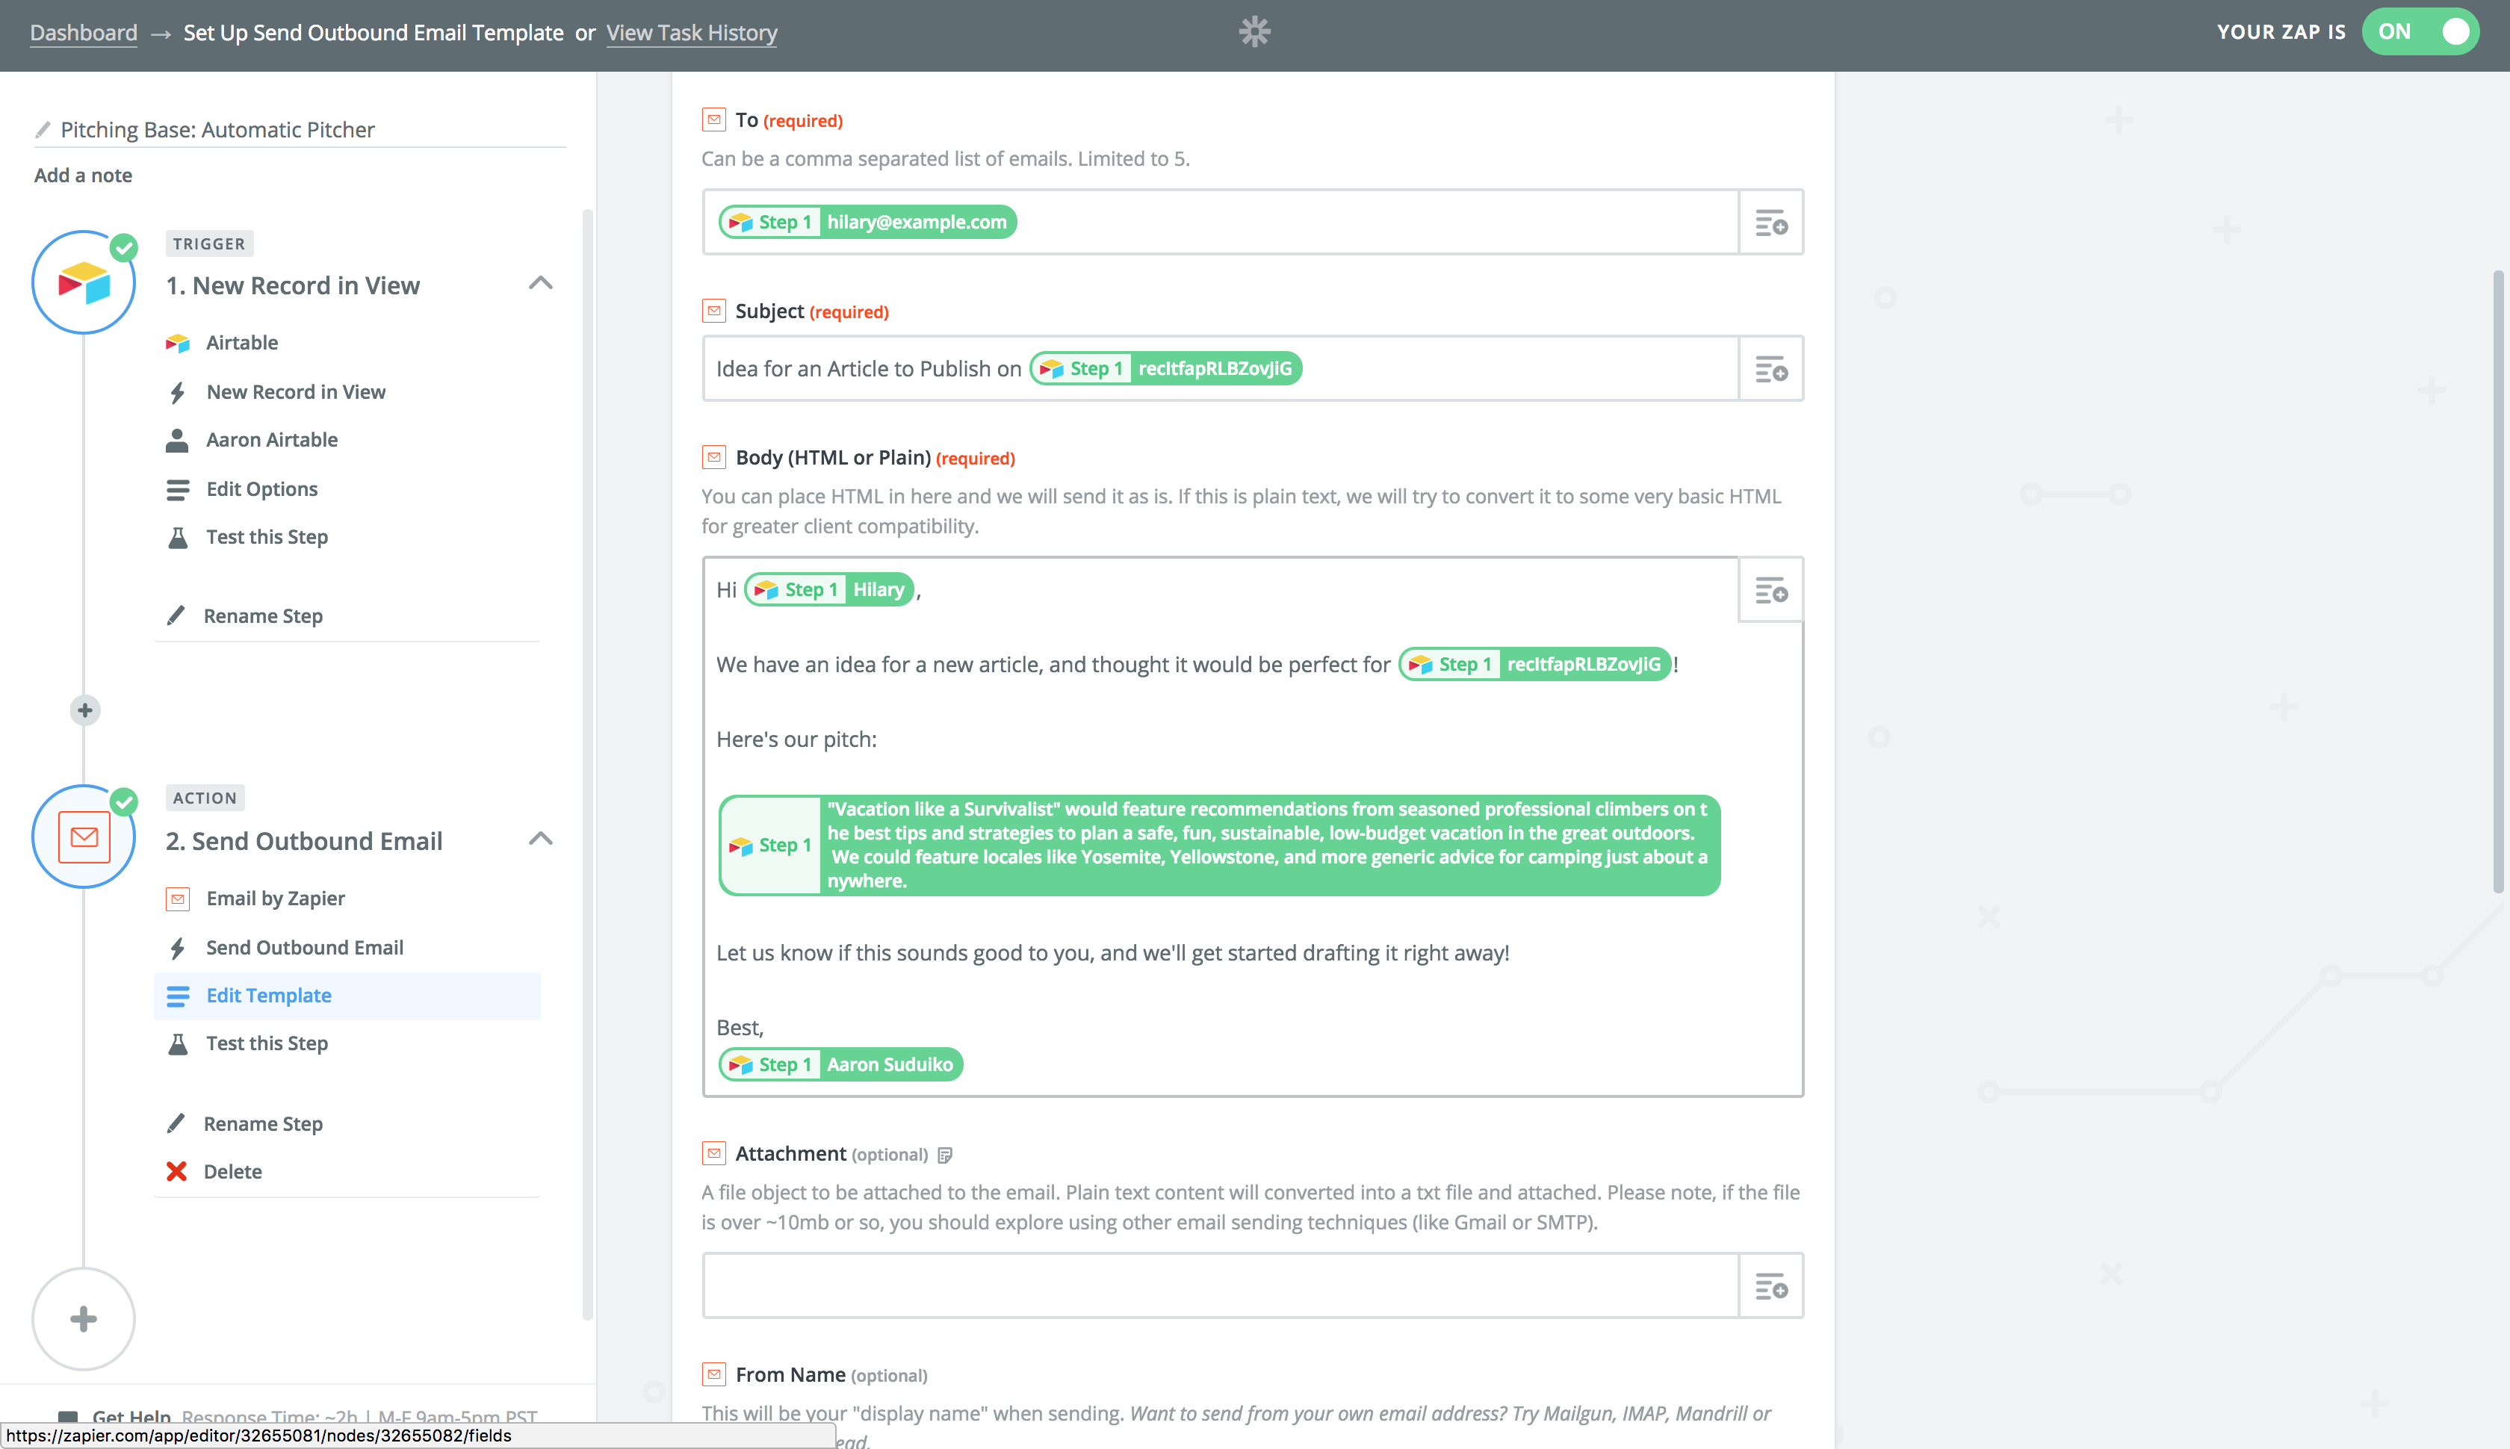The image size is (2510, 1449).
Task: Click the email action step circle icon
Action: click(x=84, y=838)
